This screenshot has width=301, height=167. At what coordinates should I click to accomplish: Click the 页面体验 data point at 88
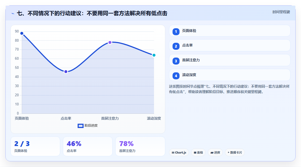point(22,33)
